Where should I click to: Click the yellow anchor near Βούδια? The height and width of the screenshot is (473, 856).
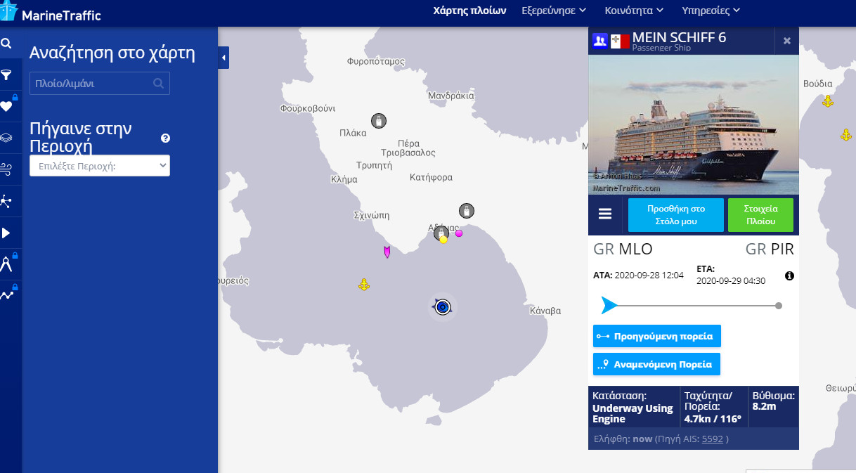tap(828, 101)
